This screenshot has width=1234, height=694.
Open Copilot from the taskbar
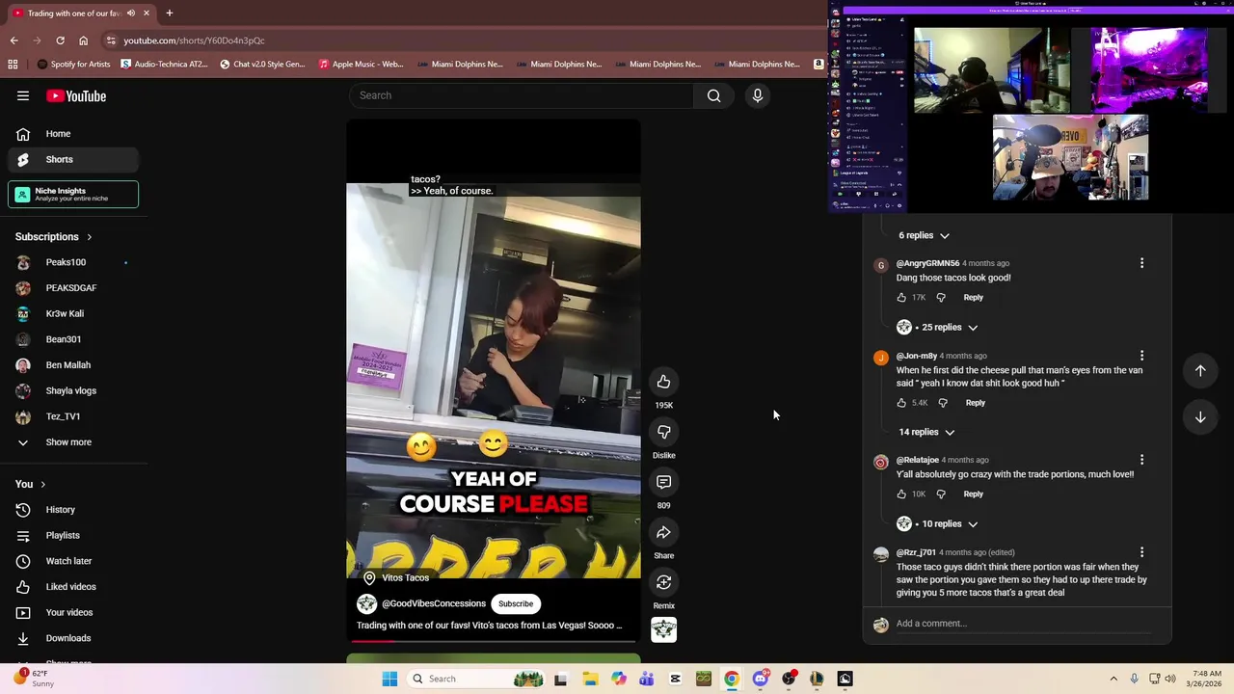[x=619, y=679]
